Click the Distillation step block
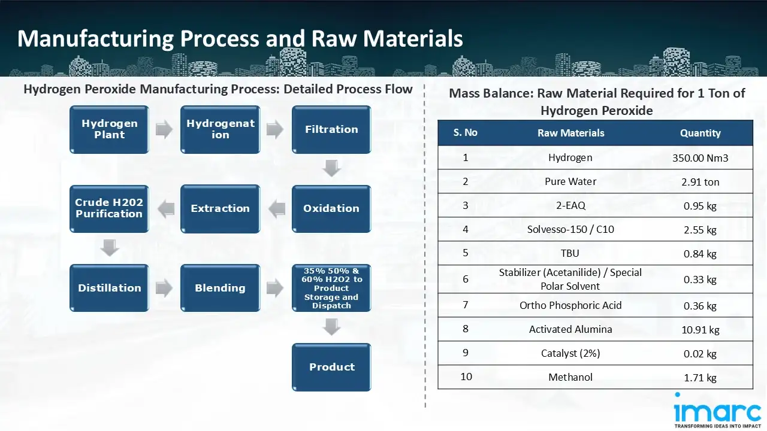767x431 pixels. [109, 288]
